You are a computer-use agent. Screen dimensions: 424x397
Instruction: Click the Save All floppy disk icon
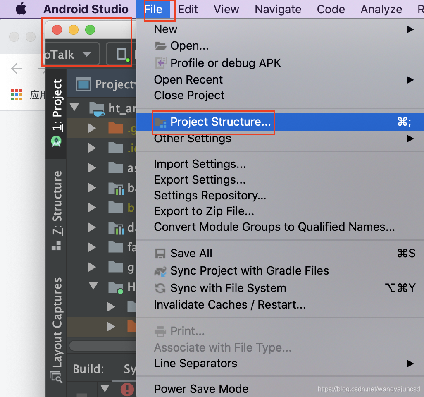point(160,254)
